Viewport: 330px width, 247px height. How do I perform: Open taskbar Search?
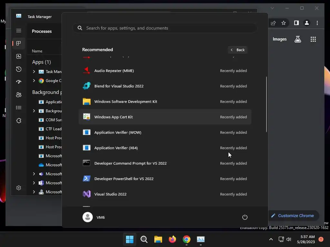pos(144,239)
